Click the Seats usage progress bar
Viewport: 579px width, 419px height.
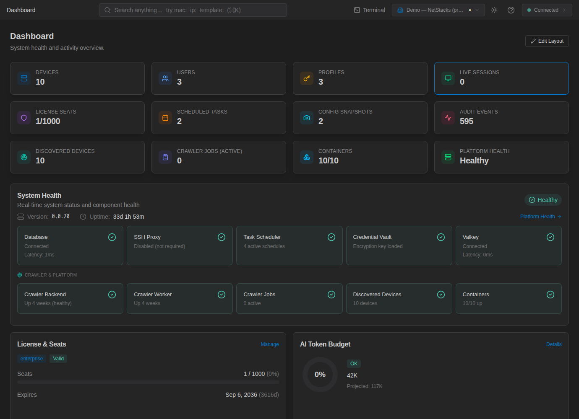click(x=148, y=382)
